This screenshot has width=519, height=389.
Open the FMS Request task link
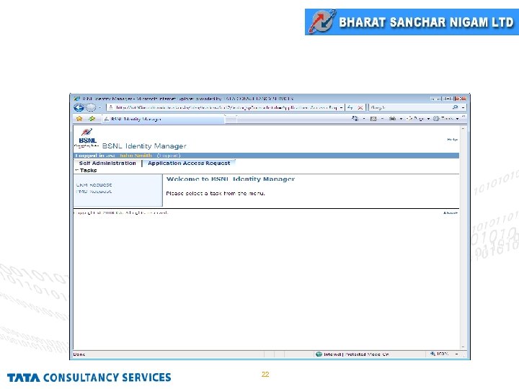(x=94, y=192)
